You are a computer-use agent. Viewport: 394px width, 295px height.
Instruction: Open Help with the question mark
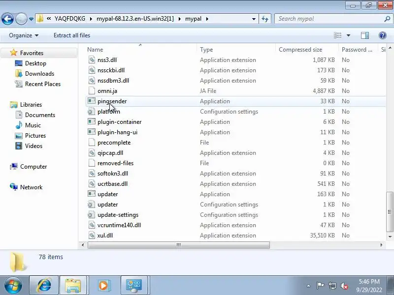[383, 35]
